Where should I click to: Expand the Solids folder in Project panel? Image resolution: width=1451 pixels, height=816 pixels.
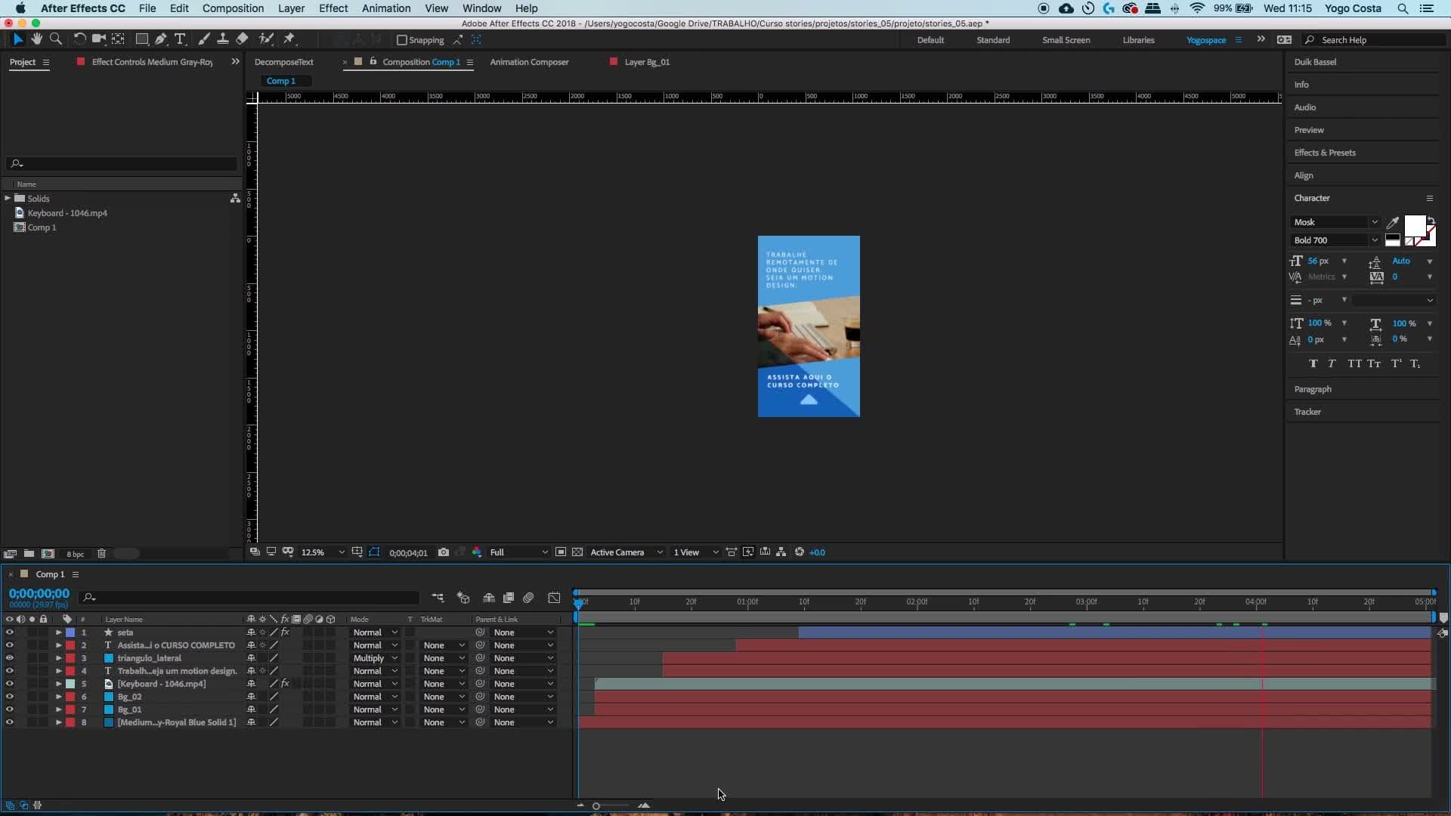(8, 198)
